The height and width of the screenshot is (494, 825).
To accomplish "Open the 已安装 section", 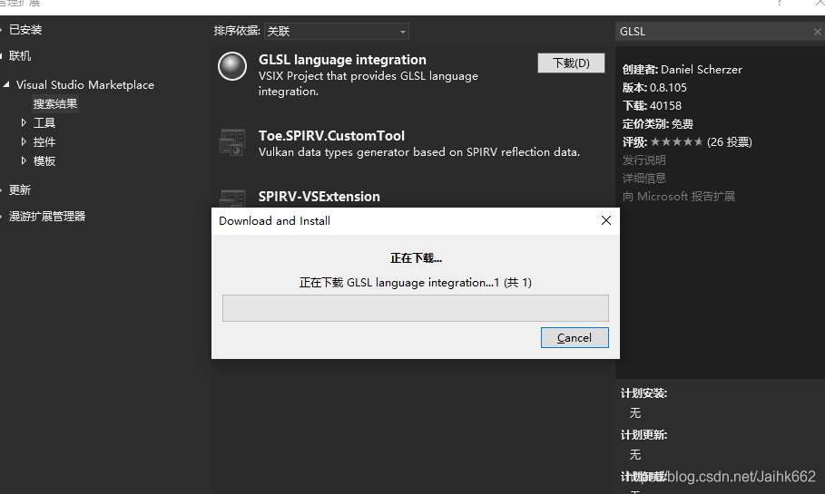I will [25, 29].
